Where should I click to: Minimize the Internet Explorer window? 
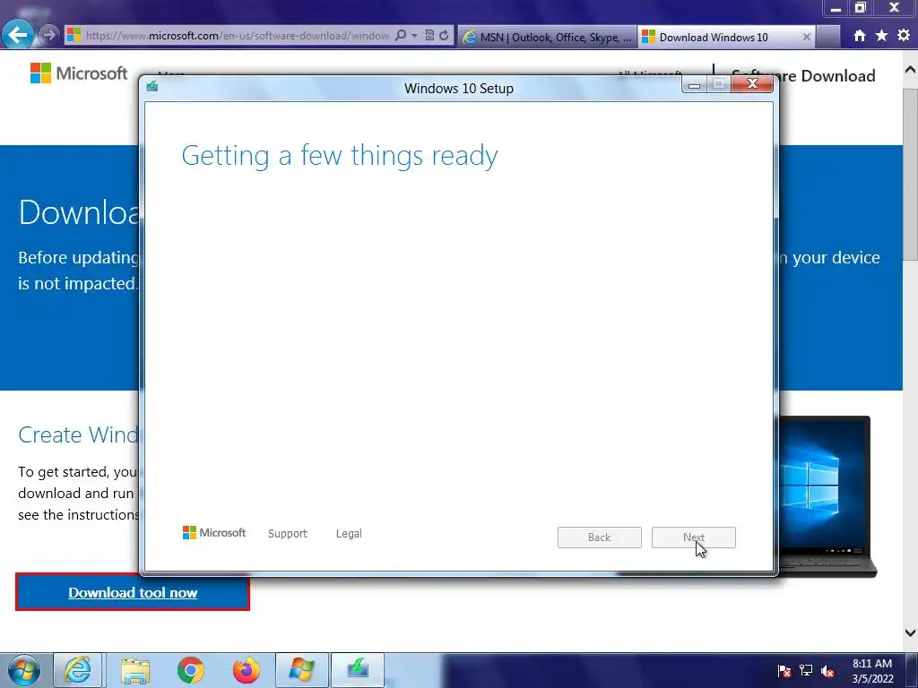[x=836, y=8]
